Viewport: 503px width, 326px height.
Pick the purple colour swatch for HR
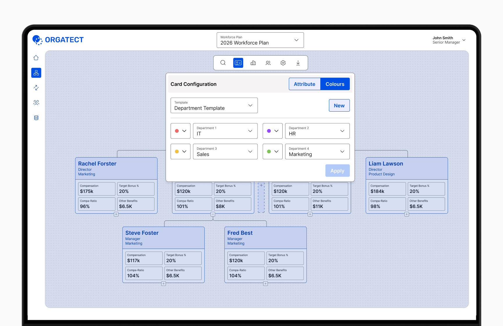tap(273, 131)
